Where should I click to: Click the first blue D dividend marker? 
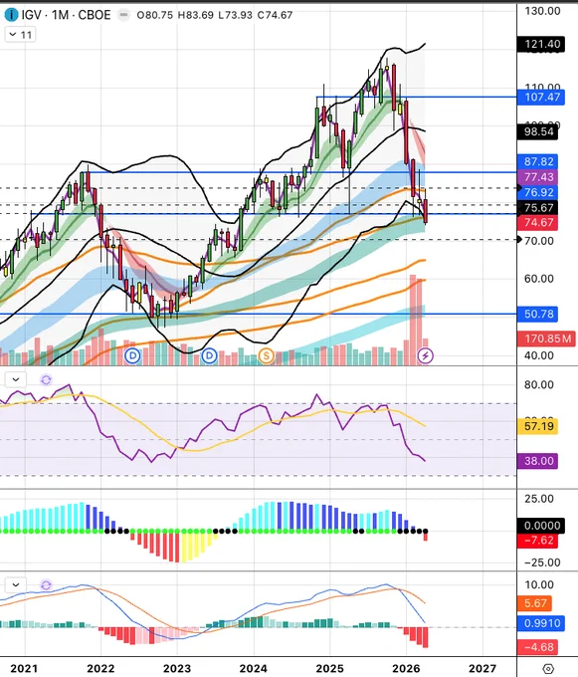pos(133,355)
